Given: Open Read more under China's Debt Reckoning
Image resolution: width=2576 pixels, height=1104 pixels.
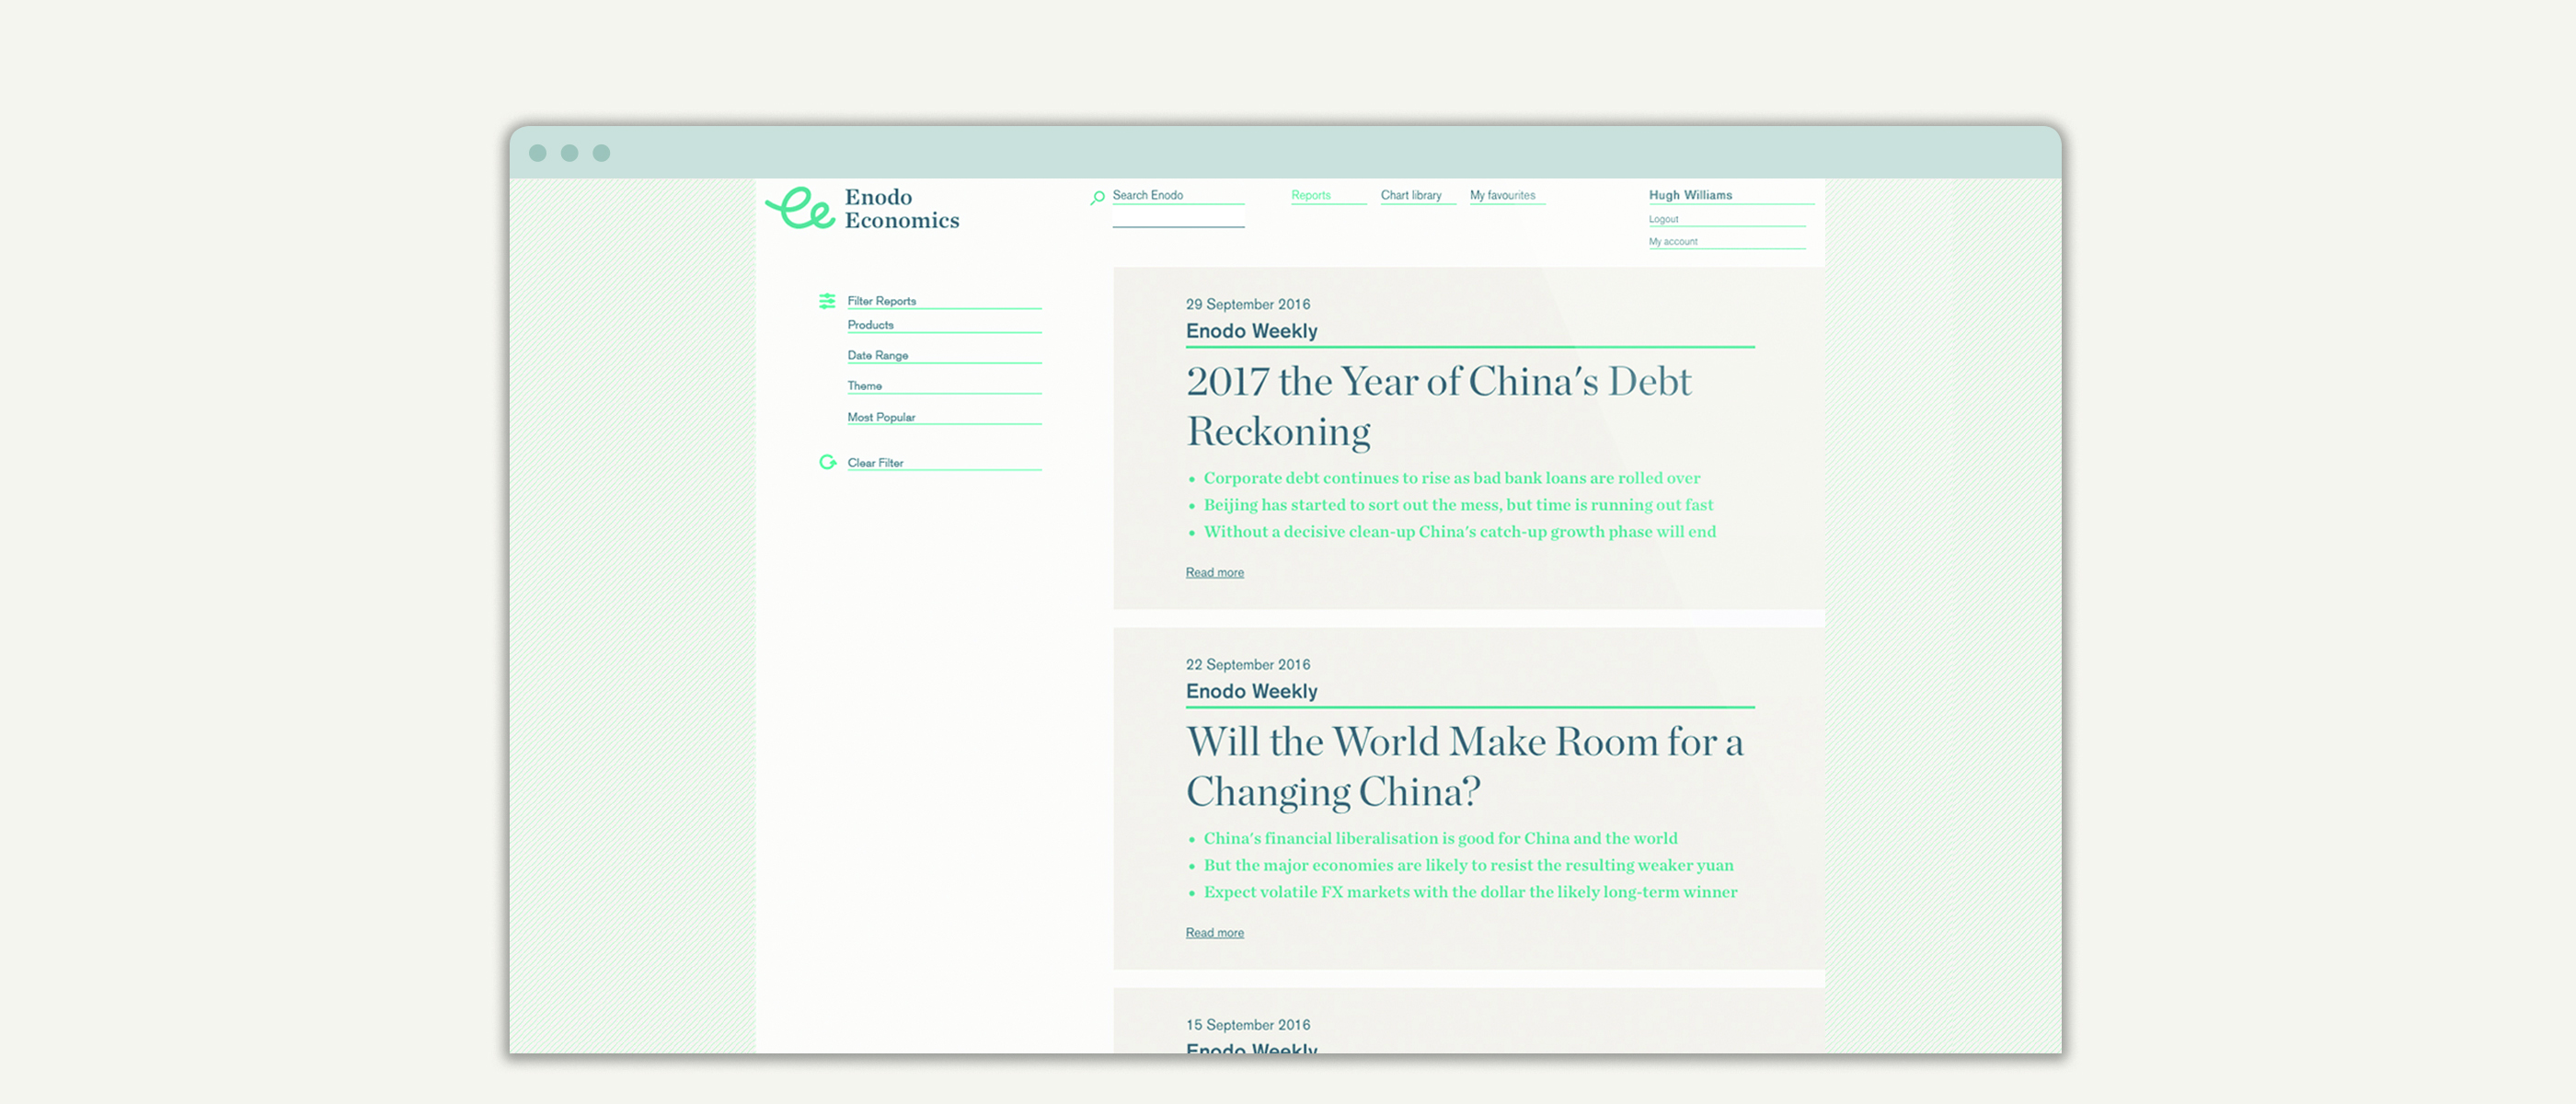Looking at the screenshot, I should [1214, 572].
